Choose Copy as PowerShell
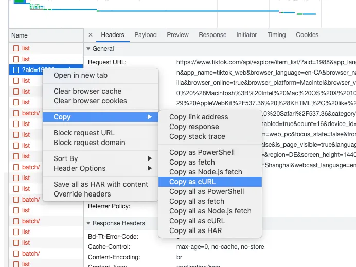 pyautogui.click(x=210, y=152)
